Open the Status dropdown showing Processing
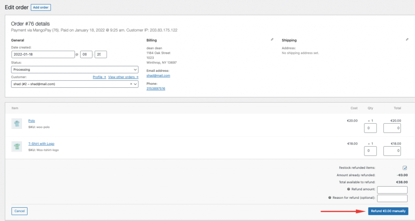415x221 pixels. 75,69
